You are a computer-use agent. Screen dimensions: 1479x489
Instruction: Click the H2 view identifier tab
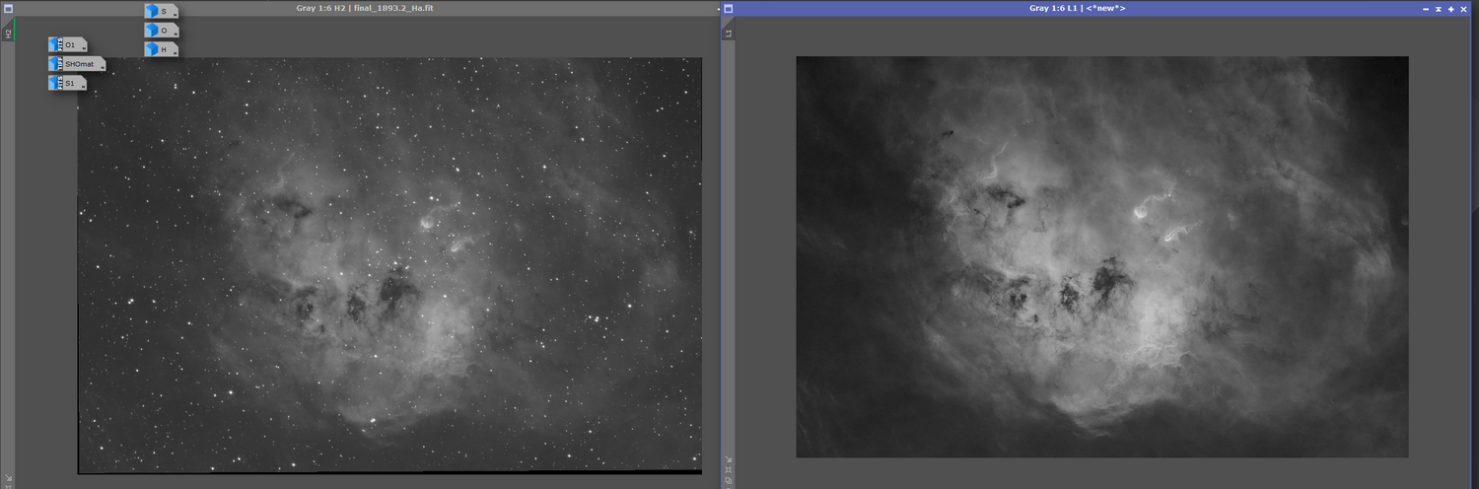click(8, 33)
